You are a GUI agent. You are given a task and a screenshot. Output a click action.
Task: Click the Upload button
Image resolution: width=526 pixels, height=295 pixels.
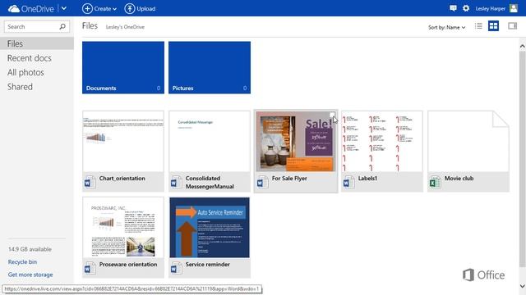point(140,9)
